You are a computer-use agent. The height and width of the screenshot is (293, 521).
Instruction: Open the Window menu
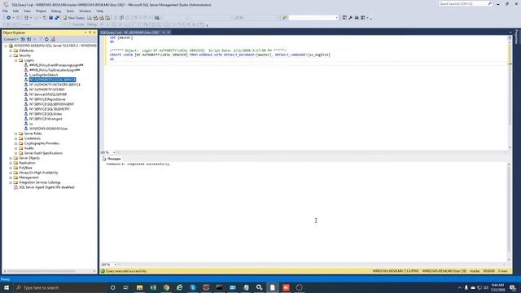(x=85, y=11)
